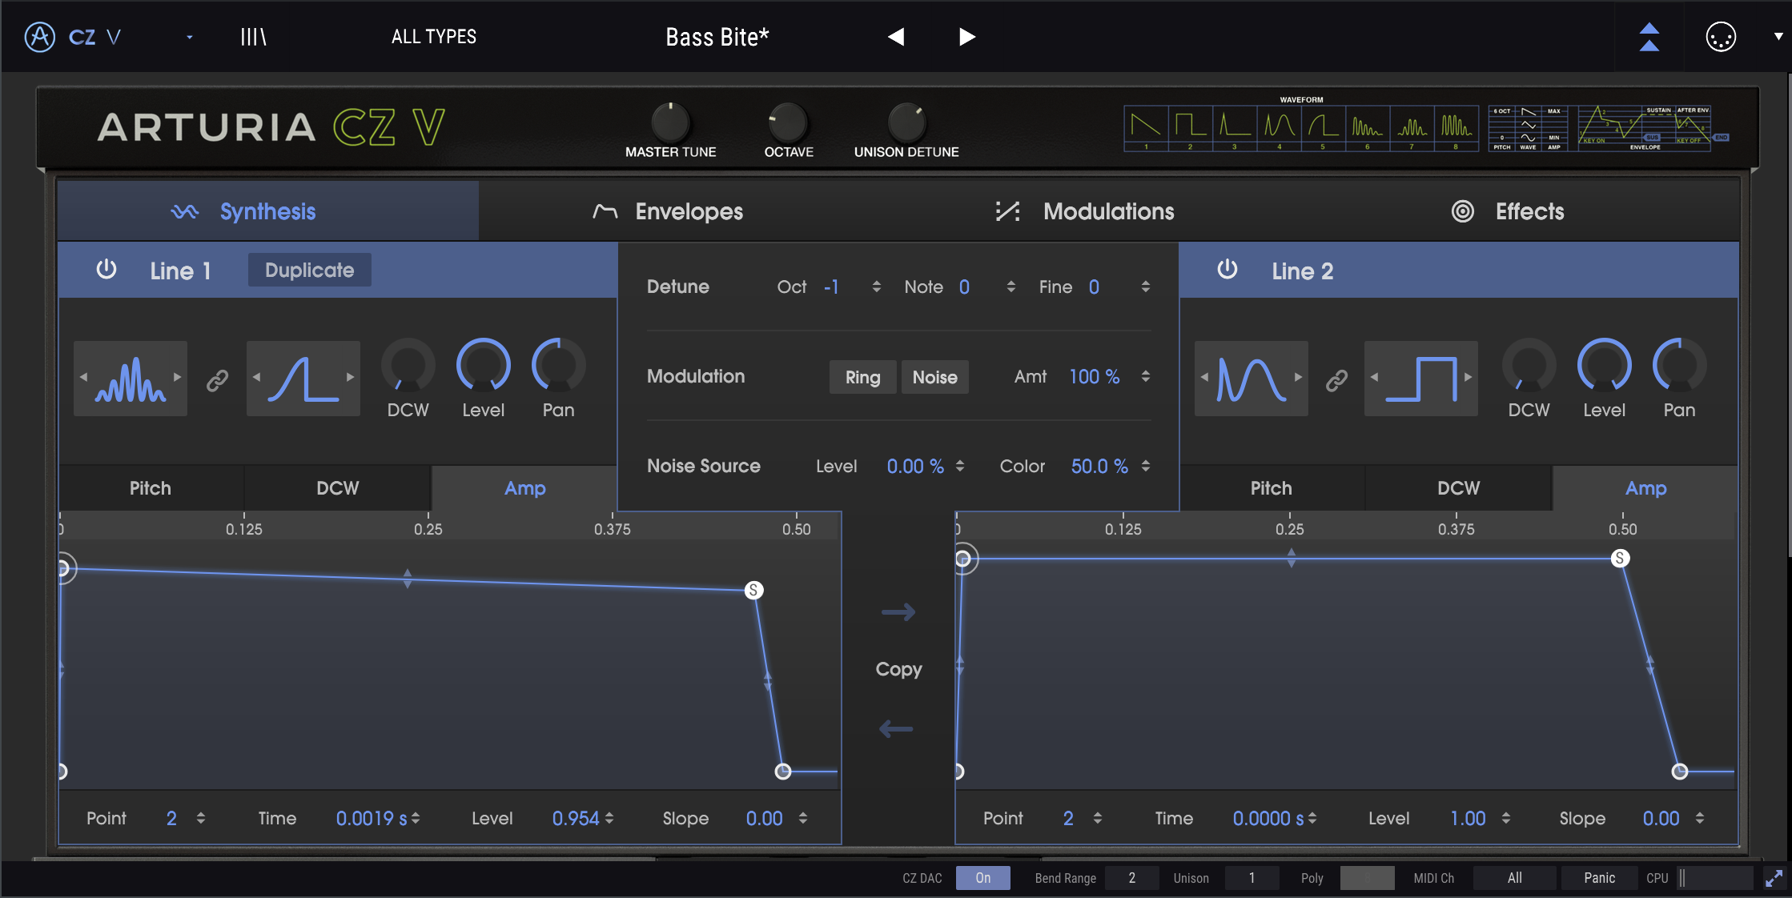Go to next preset with right arrow

pos(966,37)
